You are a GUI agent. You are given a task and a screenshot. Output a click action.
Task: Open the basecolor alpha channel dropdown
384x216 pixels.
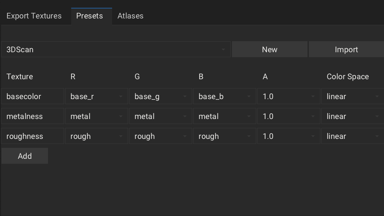(x=289, y=97)
